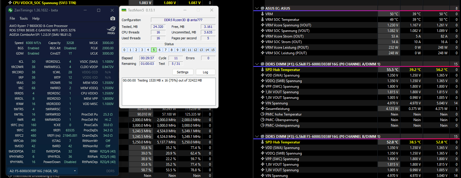Click lightning icon of VRM Vcore Leistung (POUT)

point(263,47)
